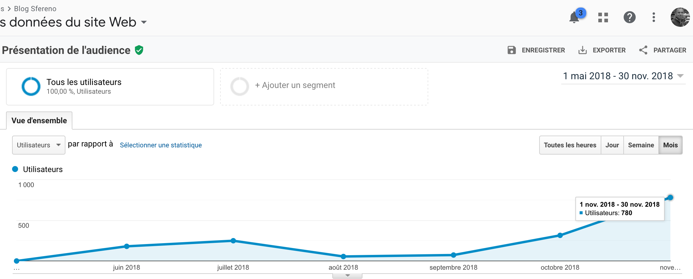
Task: Select the Toutes les heures view
Action: point(570,145)
